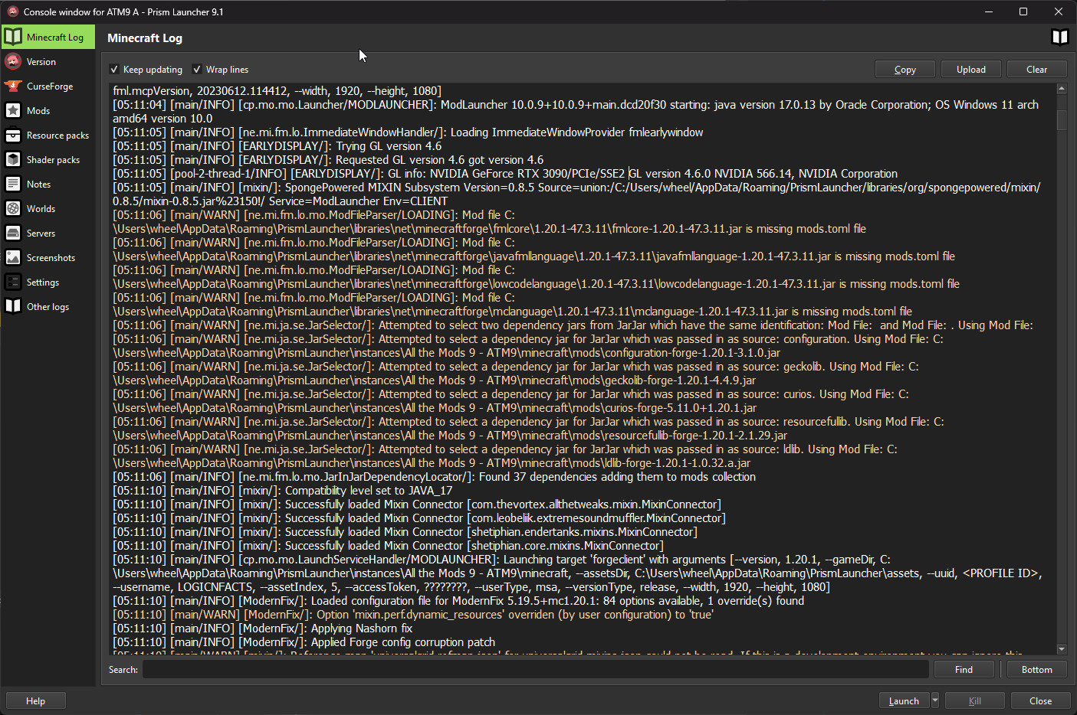1077x715 pixels.
Task: Expand the Launch button dropdown arrow
Action: pos(935,700)
